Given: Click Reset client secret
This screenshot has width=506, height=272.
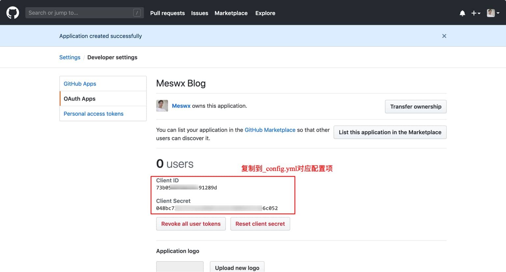Looking at the screenshot, I should pyautogui.click(x=260, y=224).
